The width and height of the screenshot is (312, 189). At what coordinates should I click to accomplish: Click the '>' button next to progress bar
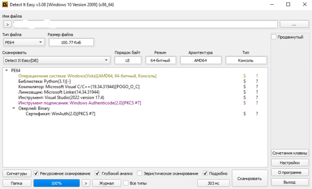click(x=85, y=183)
